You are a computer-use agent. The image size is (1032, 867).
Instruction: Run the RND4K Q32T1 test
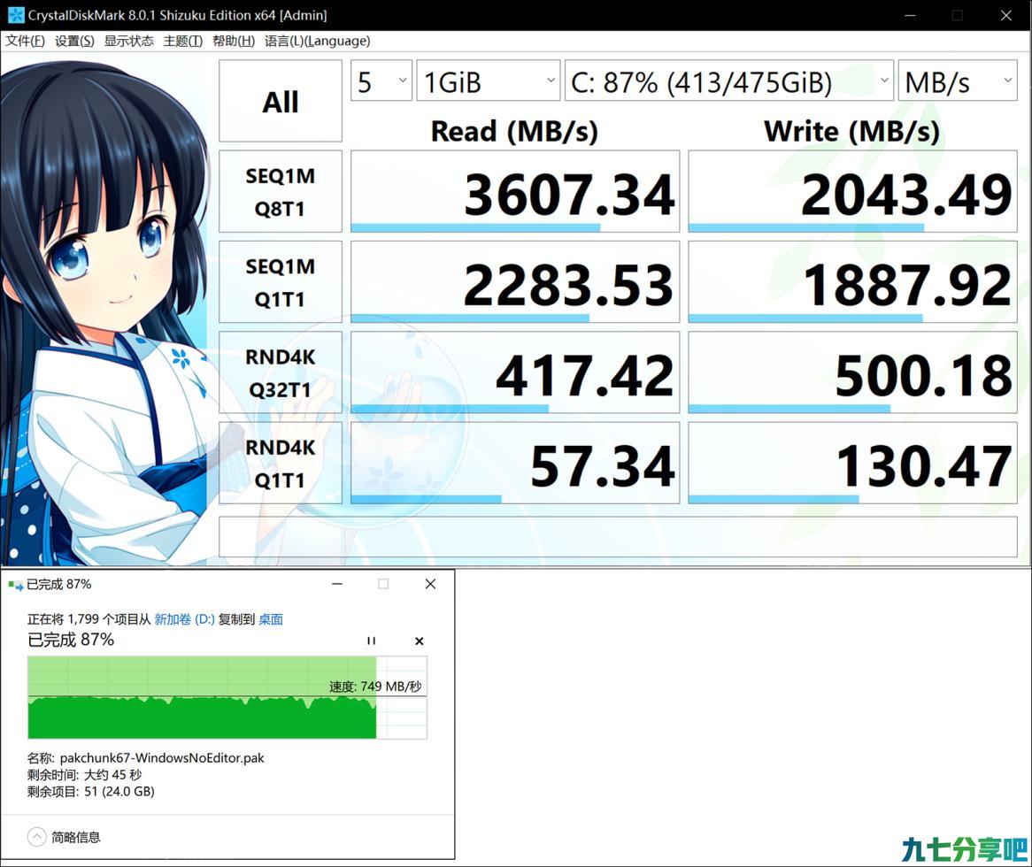coord(281,372)
